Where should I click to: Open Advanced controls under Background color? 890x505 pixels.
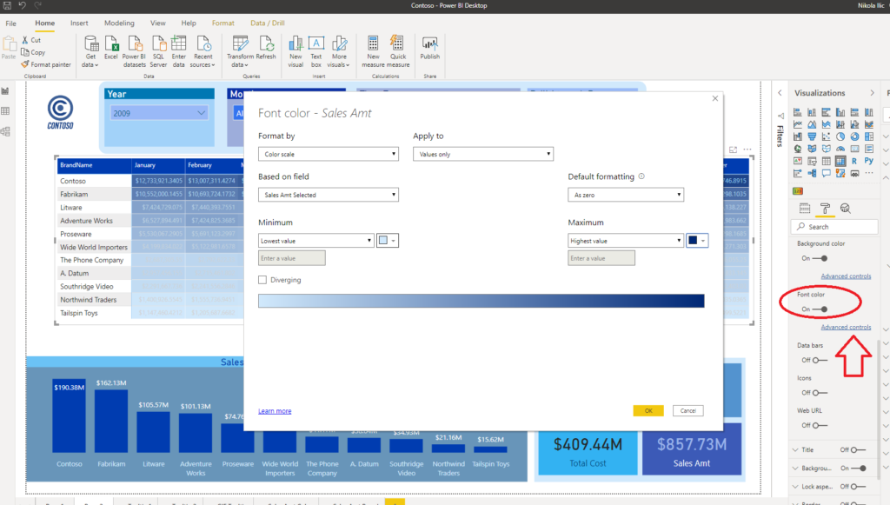coord(846,276)
